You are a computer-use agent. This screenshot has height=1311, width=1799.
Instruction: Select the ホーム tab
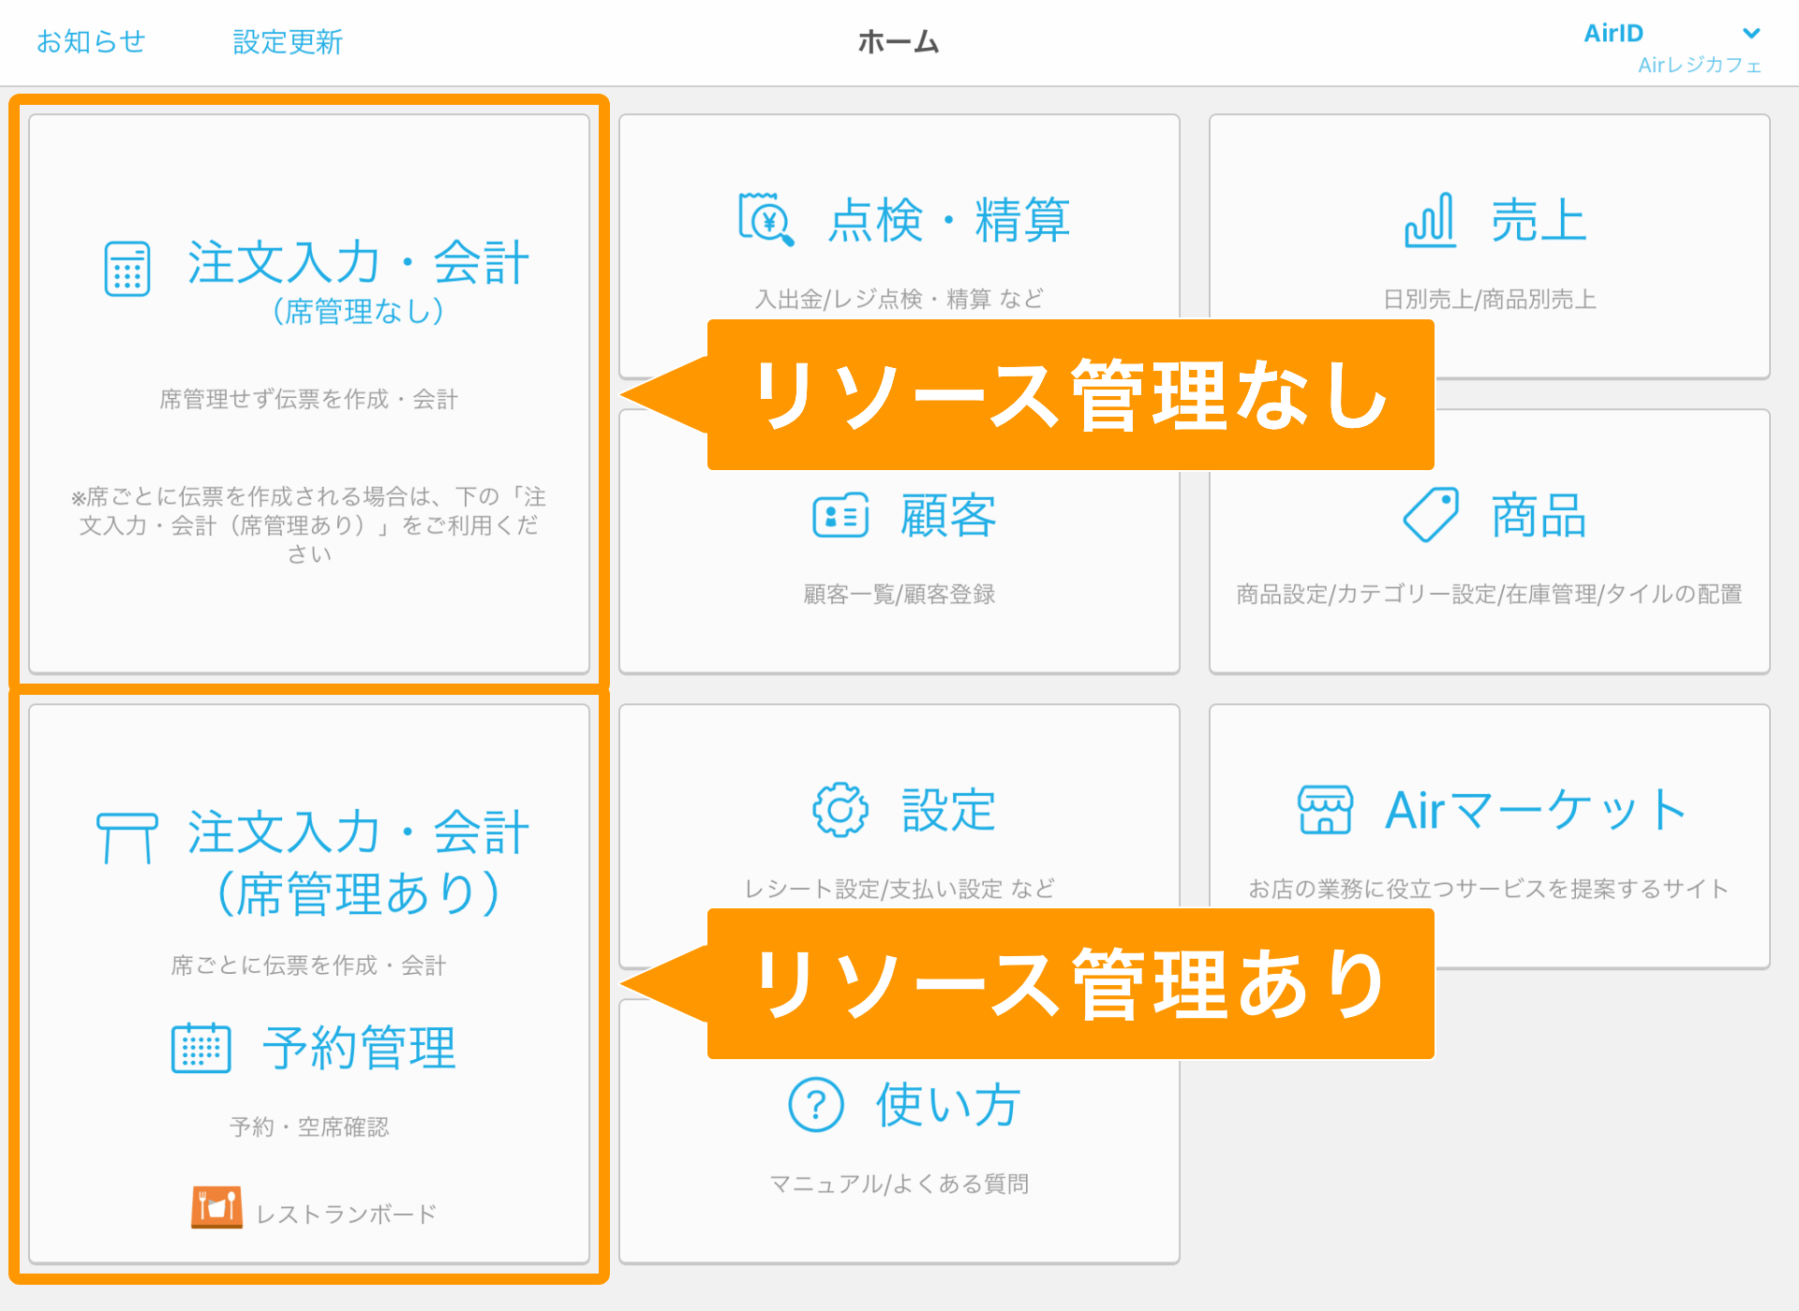(x=898, y=41)
